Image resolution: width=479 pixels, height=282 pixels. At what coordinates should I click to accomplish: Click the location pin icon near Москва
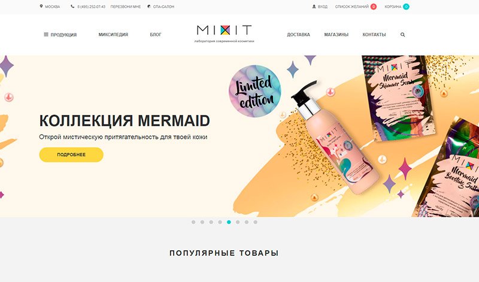(41, 6)
